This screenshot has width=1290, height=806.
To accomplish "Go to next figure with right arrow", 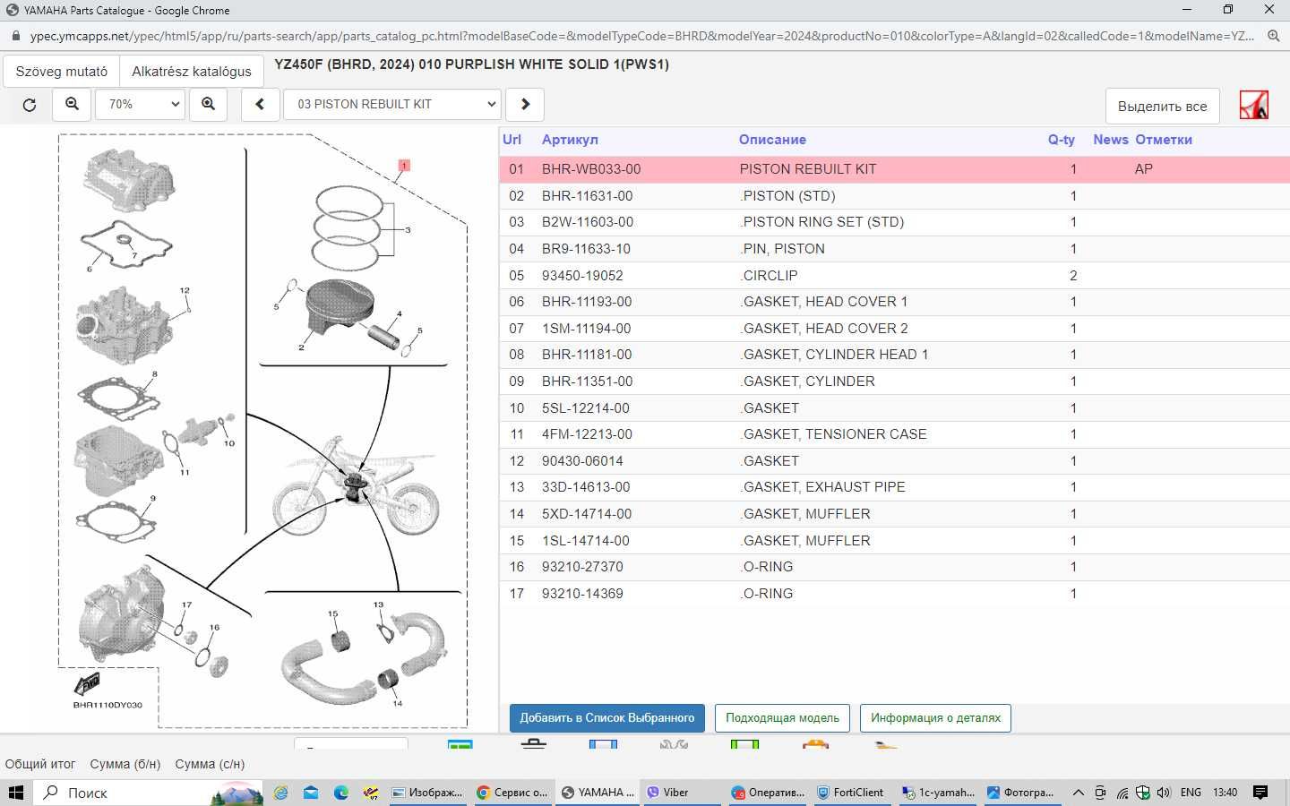I will point(525,104).
